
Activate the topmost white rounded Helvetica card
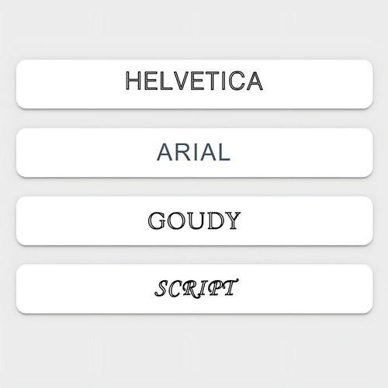tap(194, 84)
